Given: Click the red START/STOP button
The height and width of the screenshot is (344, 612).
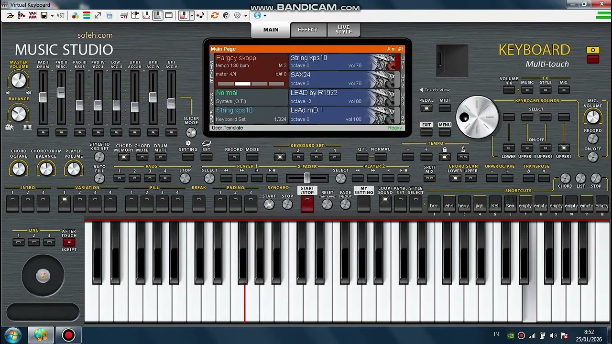Looking at the screenshot, I should point(307,204).
